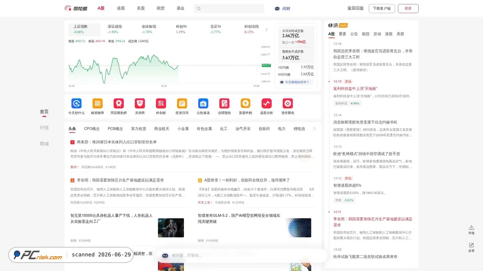The image size is (483, 271).
Task: Select the 美股 top navigation tab
Action: tap(141, 8)
